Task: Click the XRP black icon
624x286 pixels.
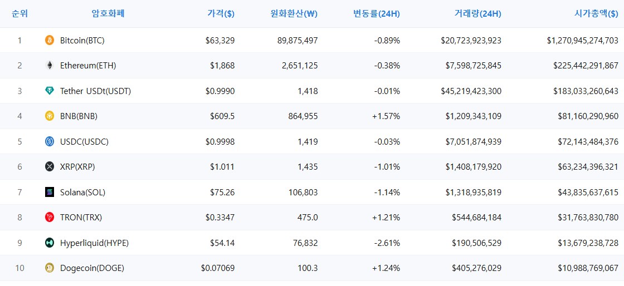Action: tap(50, 167)
